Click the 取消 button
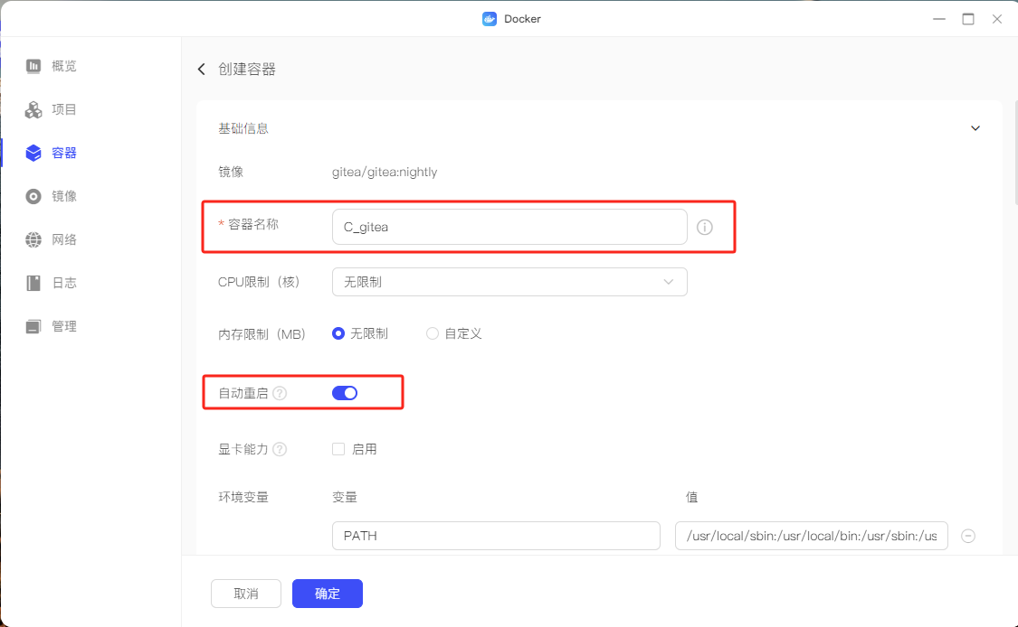Image resolution: width=1018 pixels, height=627 pixels. pos(246,594)
